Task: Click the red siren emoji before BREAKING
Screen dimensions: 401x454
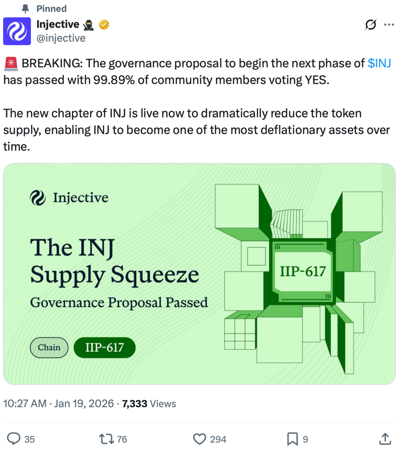Action: (x=11, y=64)
